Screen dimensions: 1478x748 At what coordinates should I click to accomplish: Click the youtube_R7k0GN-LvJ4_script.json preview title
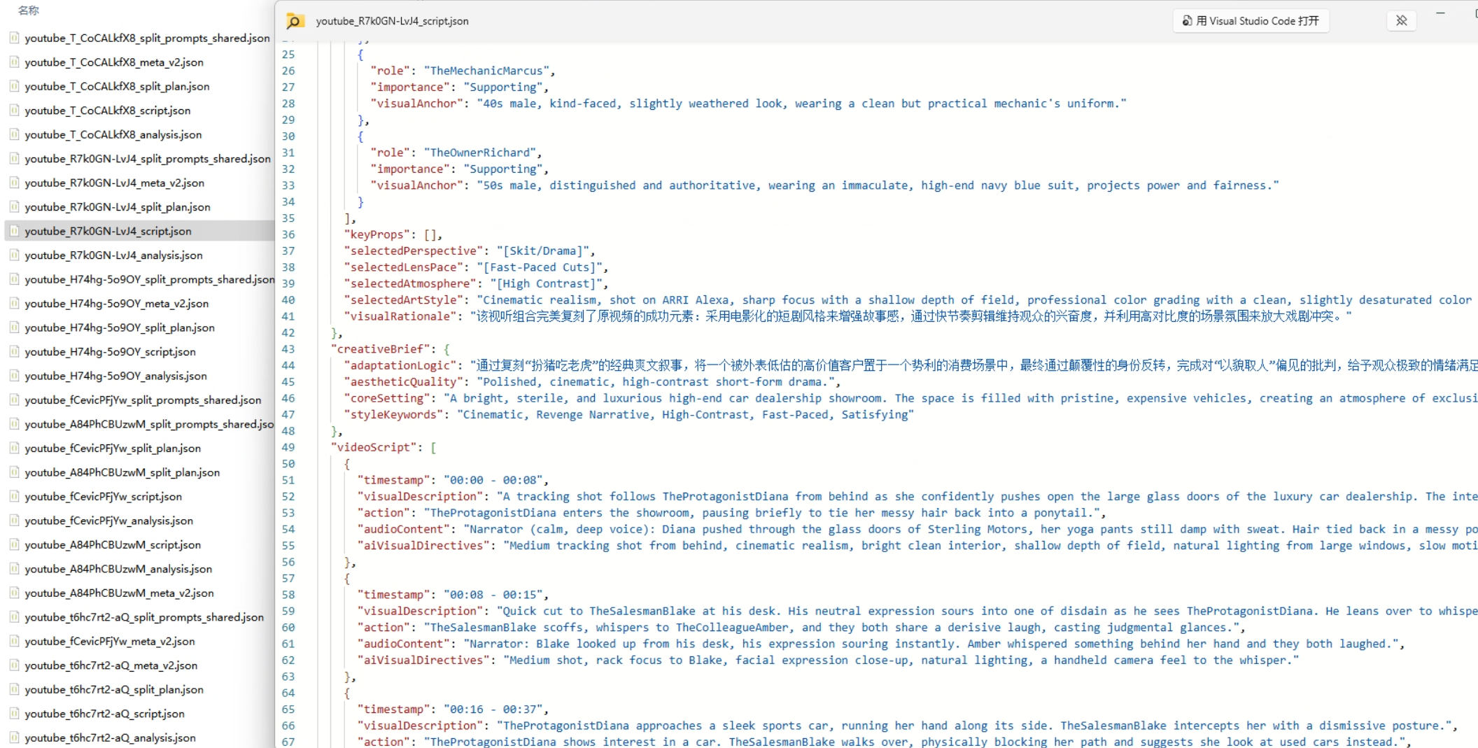click(x=392, y=22)
